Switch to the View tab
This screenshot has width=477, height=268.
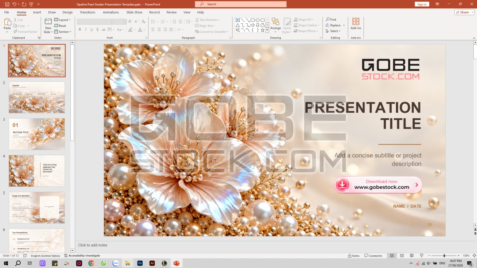(x=187, y=12)
